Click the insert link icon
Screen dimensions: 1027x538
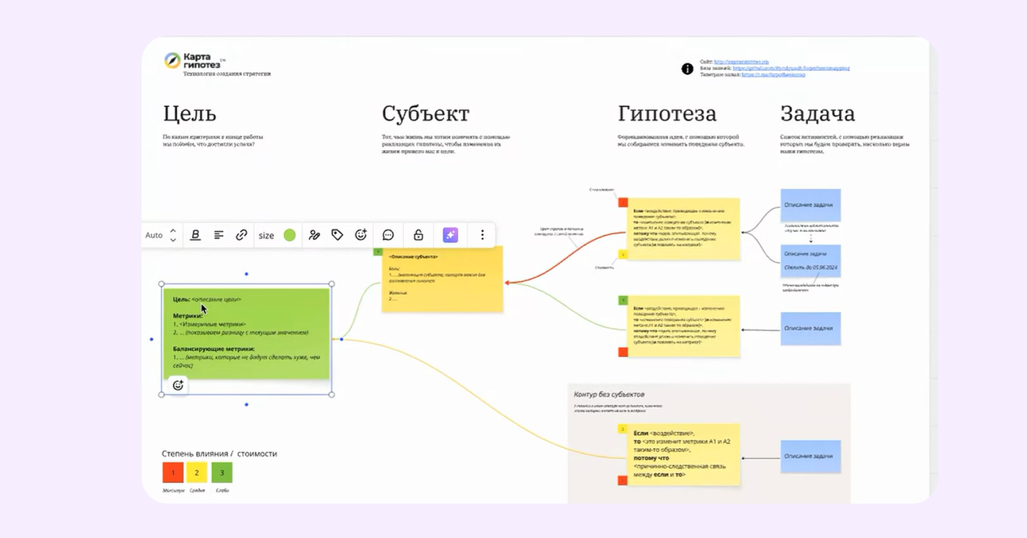(242, 235)
